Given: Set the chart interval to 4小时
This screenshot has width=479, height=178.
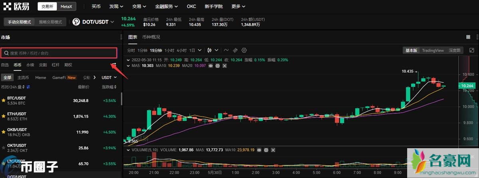Looking at the screenshot, I should (x=182, y=50).
